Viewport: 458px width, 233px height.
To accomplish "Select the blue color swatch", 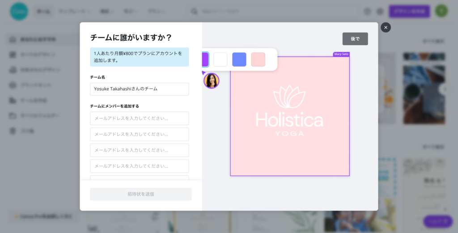I will pos(239,59).
